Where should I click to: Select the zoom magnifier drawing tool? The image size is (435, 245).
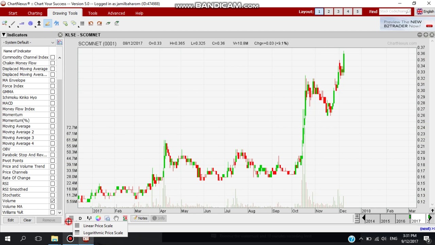tap(4, 23)
